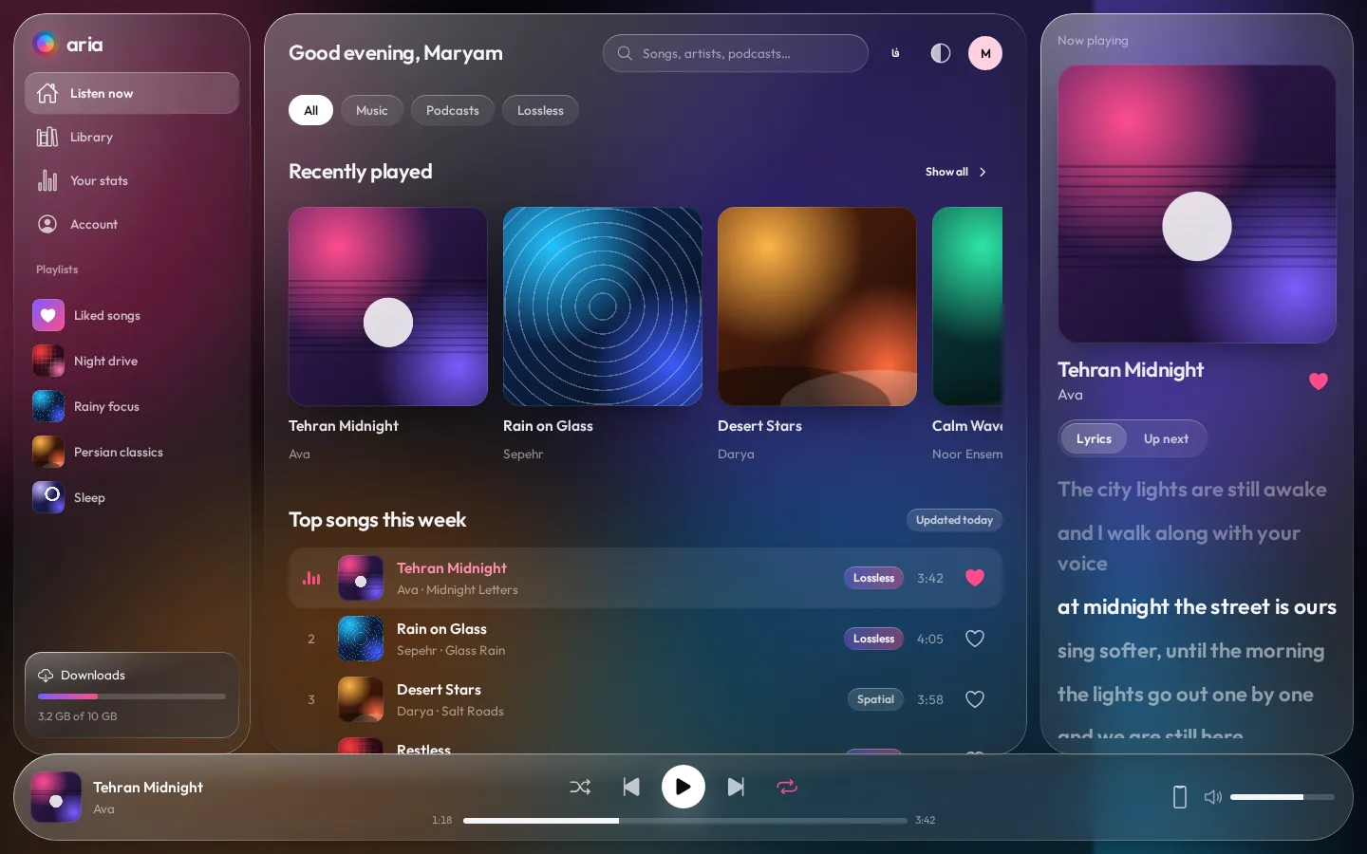Click the Downloads cloud icon
The image size is (1367, 854).
coord(46,676)
